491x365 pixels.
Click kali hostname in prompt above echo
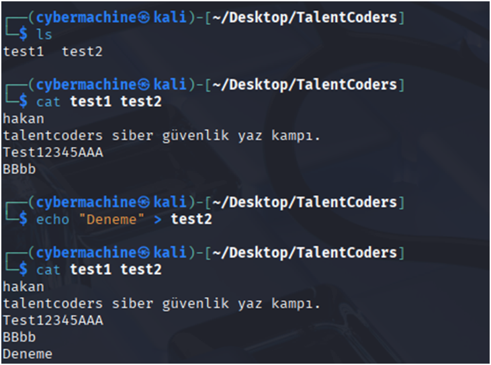[170, 202]
